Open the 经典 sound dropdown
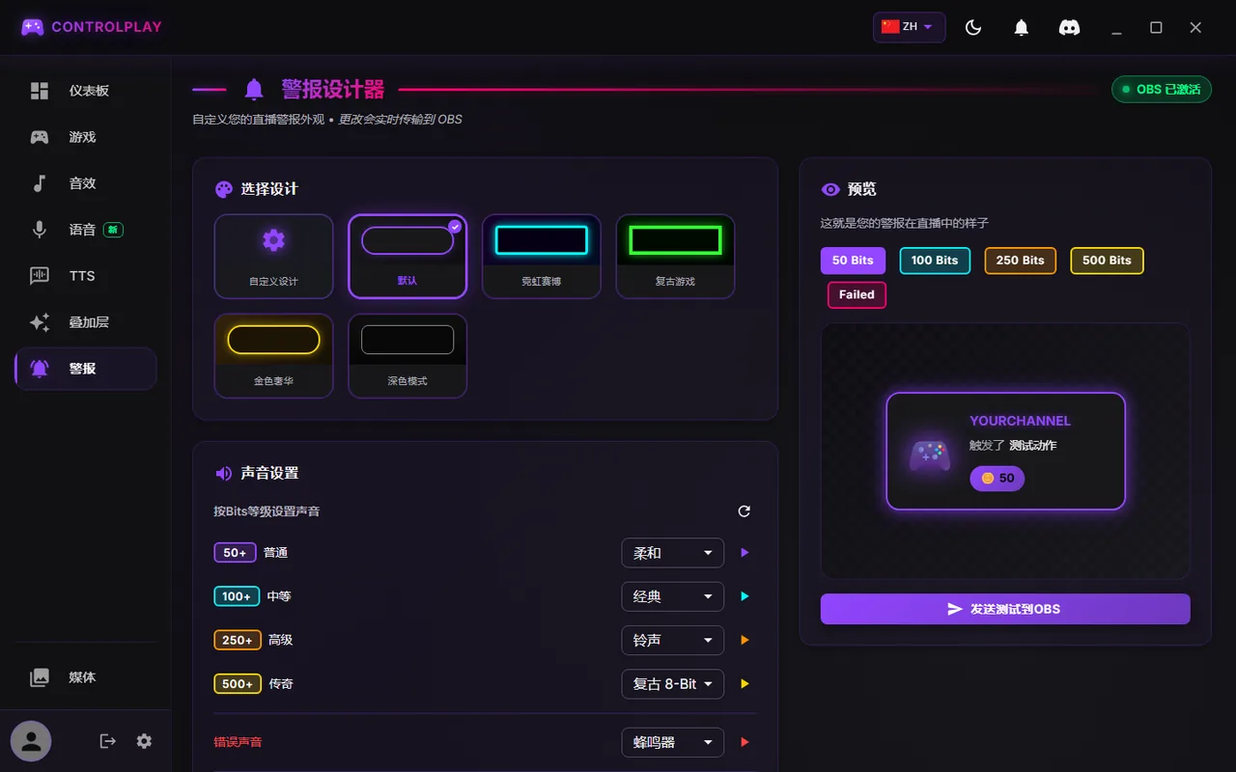This screenshot has height=772, width=1236. (x=672, y=596)
